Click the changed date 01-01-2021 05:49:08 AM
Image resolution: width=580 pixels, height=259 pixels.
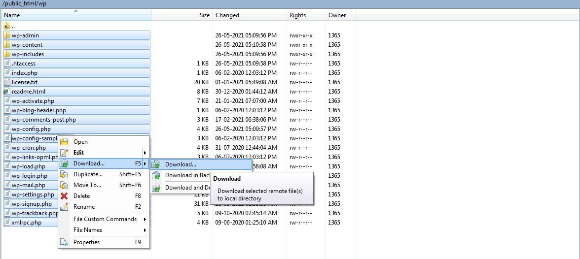click(246, 82)
